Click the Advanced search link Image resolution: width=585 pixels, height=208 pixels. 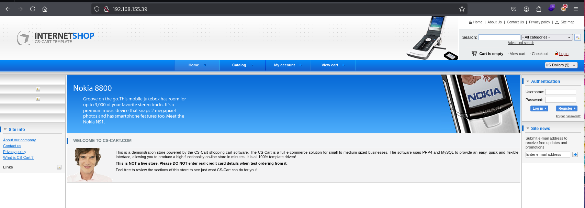pyautogui.click(x=521, y=43)
